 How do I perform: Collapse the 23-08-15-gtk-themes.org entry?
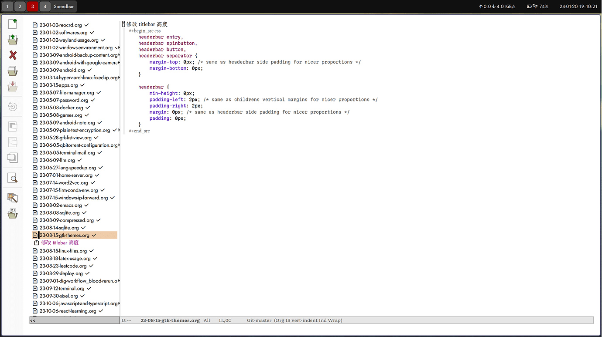pos(35,235)
